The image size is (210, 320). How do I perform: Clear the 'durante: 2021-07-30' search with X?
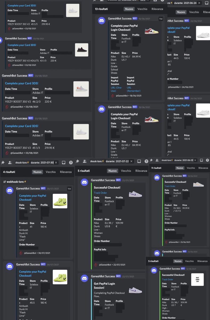tap(56, 162)
